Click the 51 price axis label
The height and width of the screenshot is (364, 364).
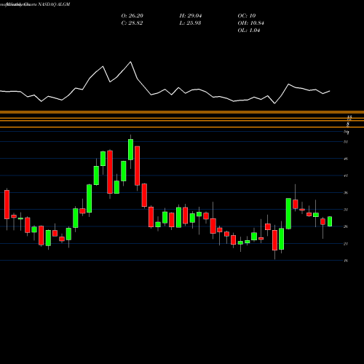346,142
